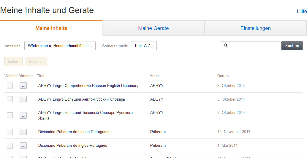307x158 pixels.
Task: Click the Datum column header
Action: [223, 76]
